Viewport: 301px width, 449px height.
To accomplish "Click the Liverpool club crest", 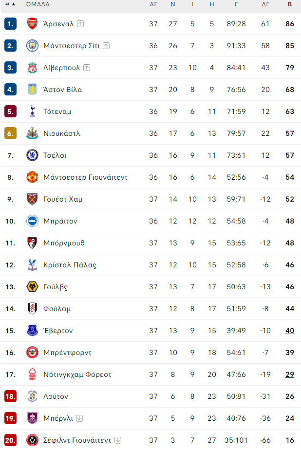I will pyautogui.click(x=32, y=68).
